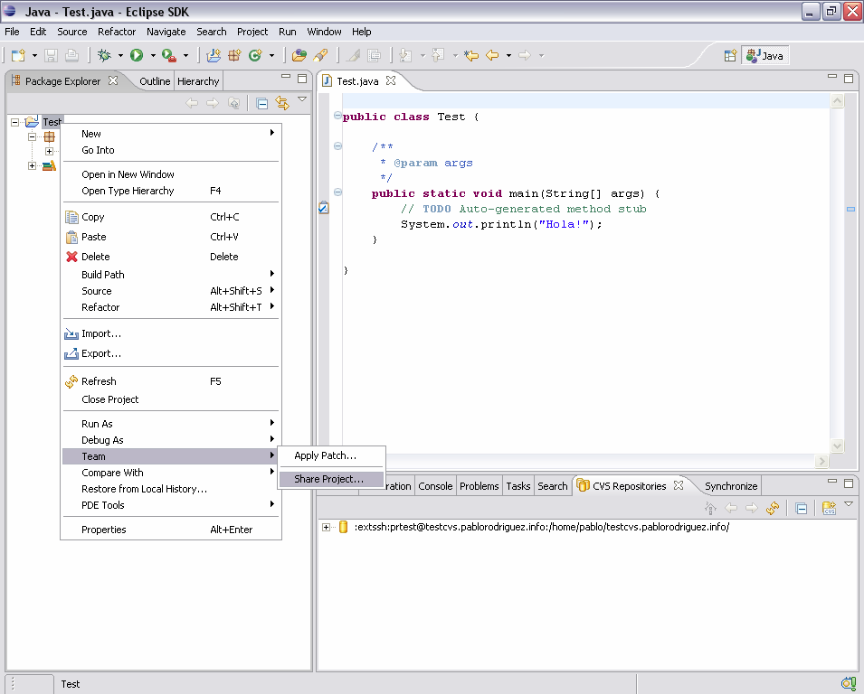
Task: Open the Back history dropdown arrow
Action: click(x=508, y=56)
